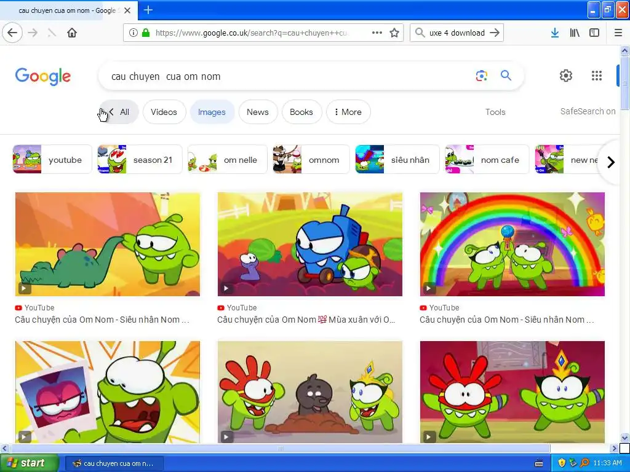The image size is (630, 472).
Task: Click the vertical scrollbar thumb
Action: (x=624, y=83)
